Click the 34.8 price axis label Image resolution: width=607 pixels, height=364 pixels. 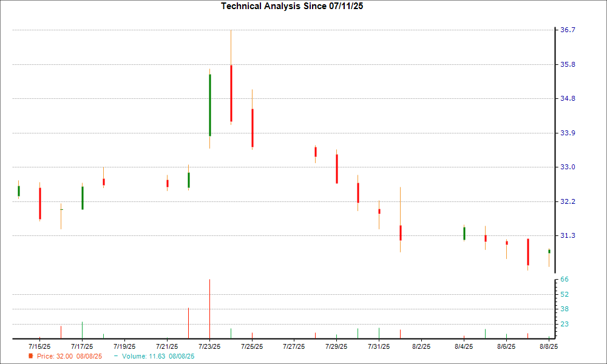point(568,98)
